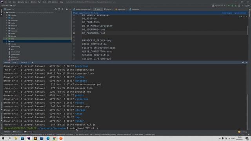The width and height of the screenshot is (251, 141).
Task: Open Google Chrome from taskbar
Action: pyautogui.click(x=55, y=138)
